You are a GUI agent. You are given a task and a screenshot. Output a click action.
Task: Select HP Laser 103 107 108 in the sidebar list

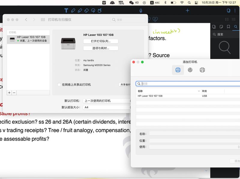[x=28, y=39]
